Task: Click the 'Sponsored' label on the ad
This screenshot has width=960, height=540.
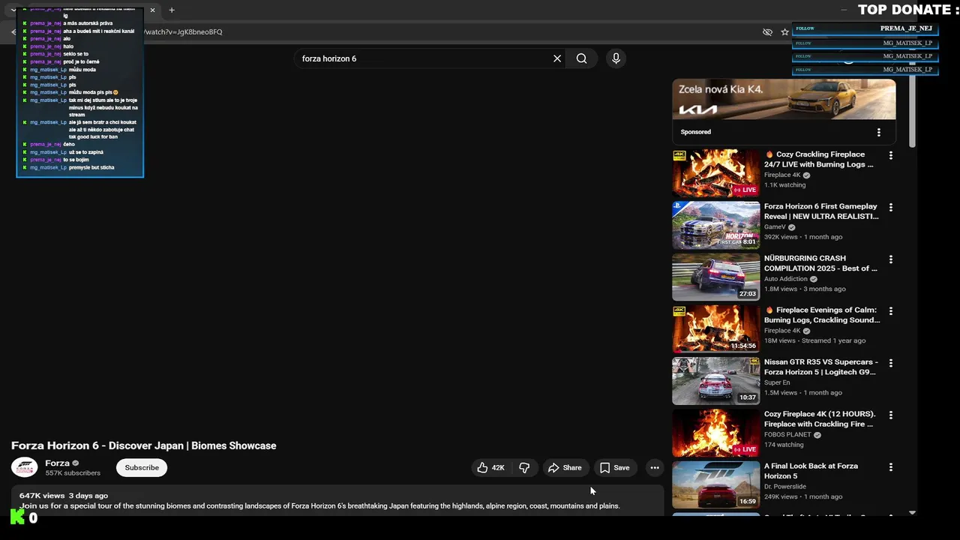Action: click(x=695, y=132)
